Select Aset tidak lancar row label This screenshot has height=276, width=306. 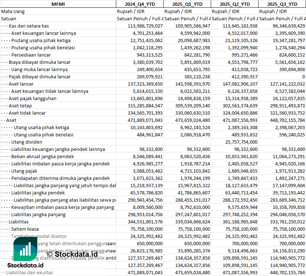tap(27, 113)
